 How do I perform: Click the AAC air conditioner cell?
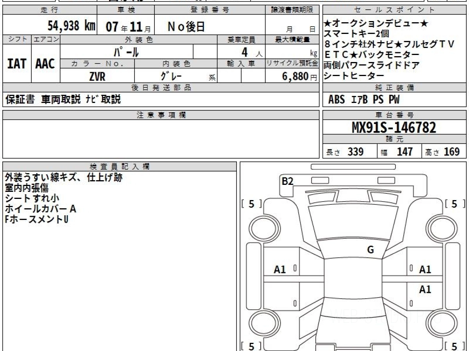(x=45, y=64)
